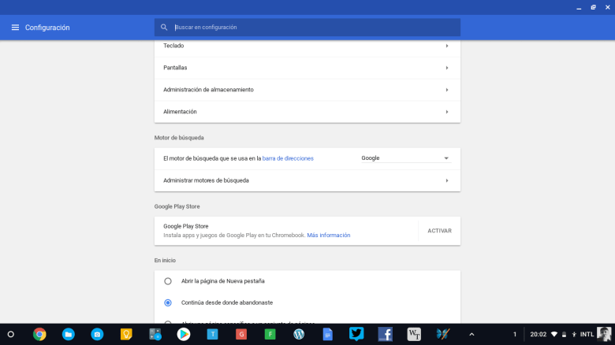The width and height of the screenshot is (615, 345).
Task: Open Administrar motores de búsqueda
Action: click(307, 180)
